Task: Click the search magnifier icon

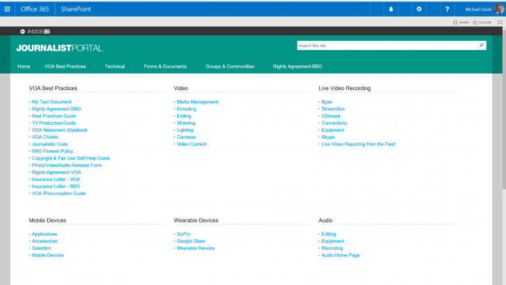Action: [482, 45]
